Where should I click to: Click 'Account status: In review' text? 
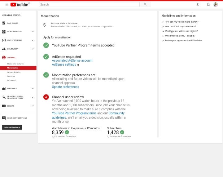coord(64,23)
